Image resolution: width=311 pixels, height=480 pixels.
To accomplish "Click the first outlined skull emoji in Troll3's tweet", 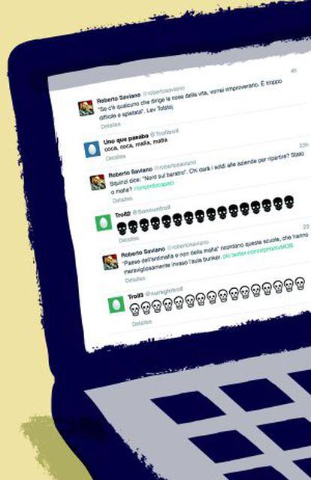I will pyautogui.click(x=134, y=309).
